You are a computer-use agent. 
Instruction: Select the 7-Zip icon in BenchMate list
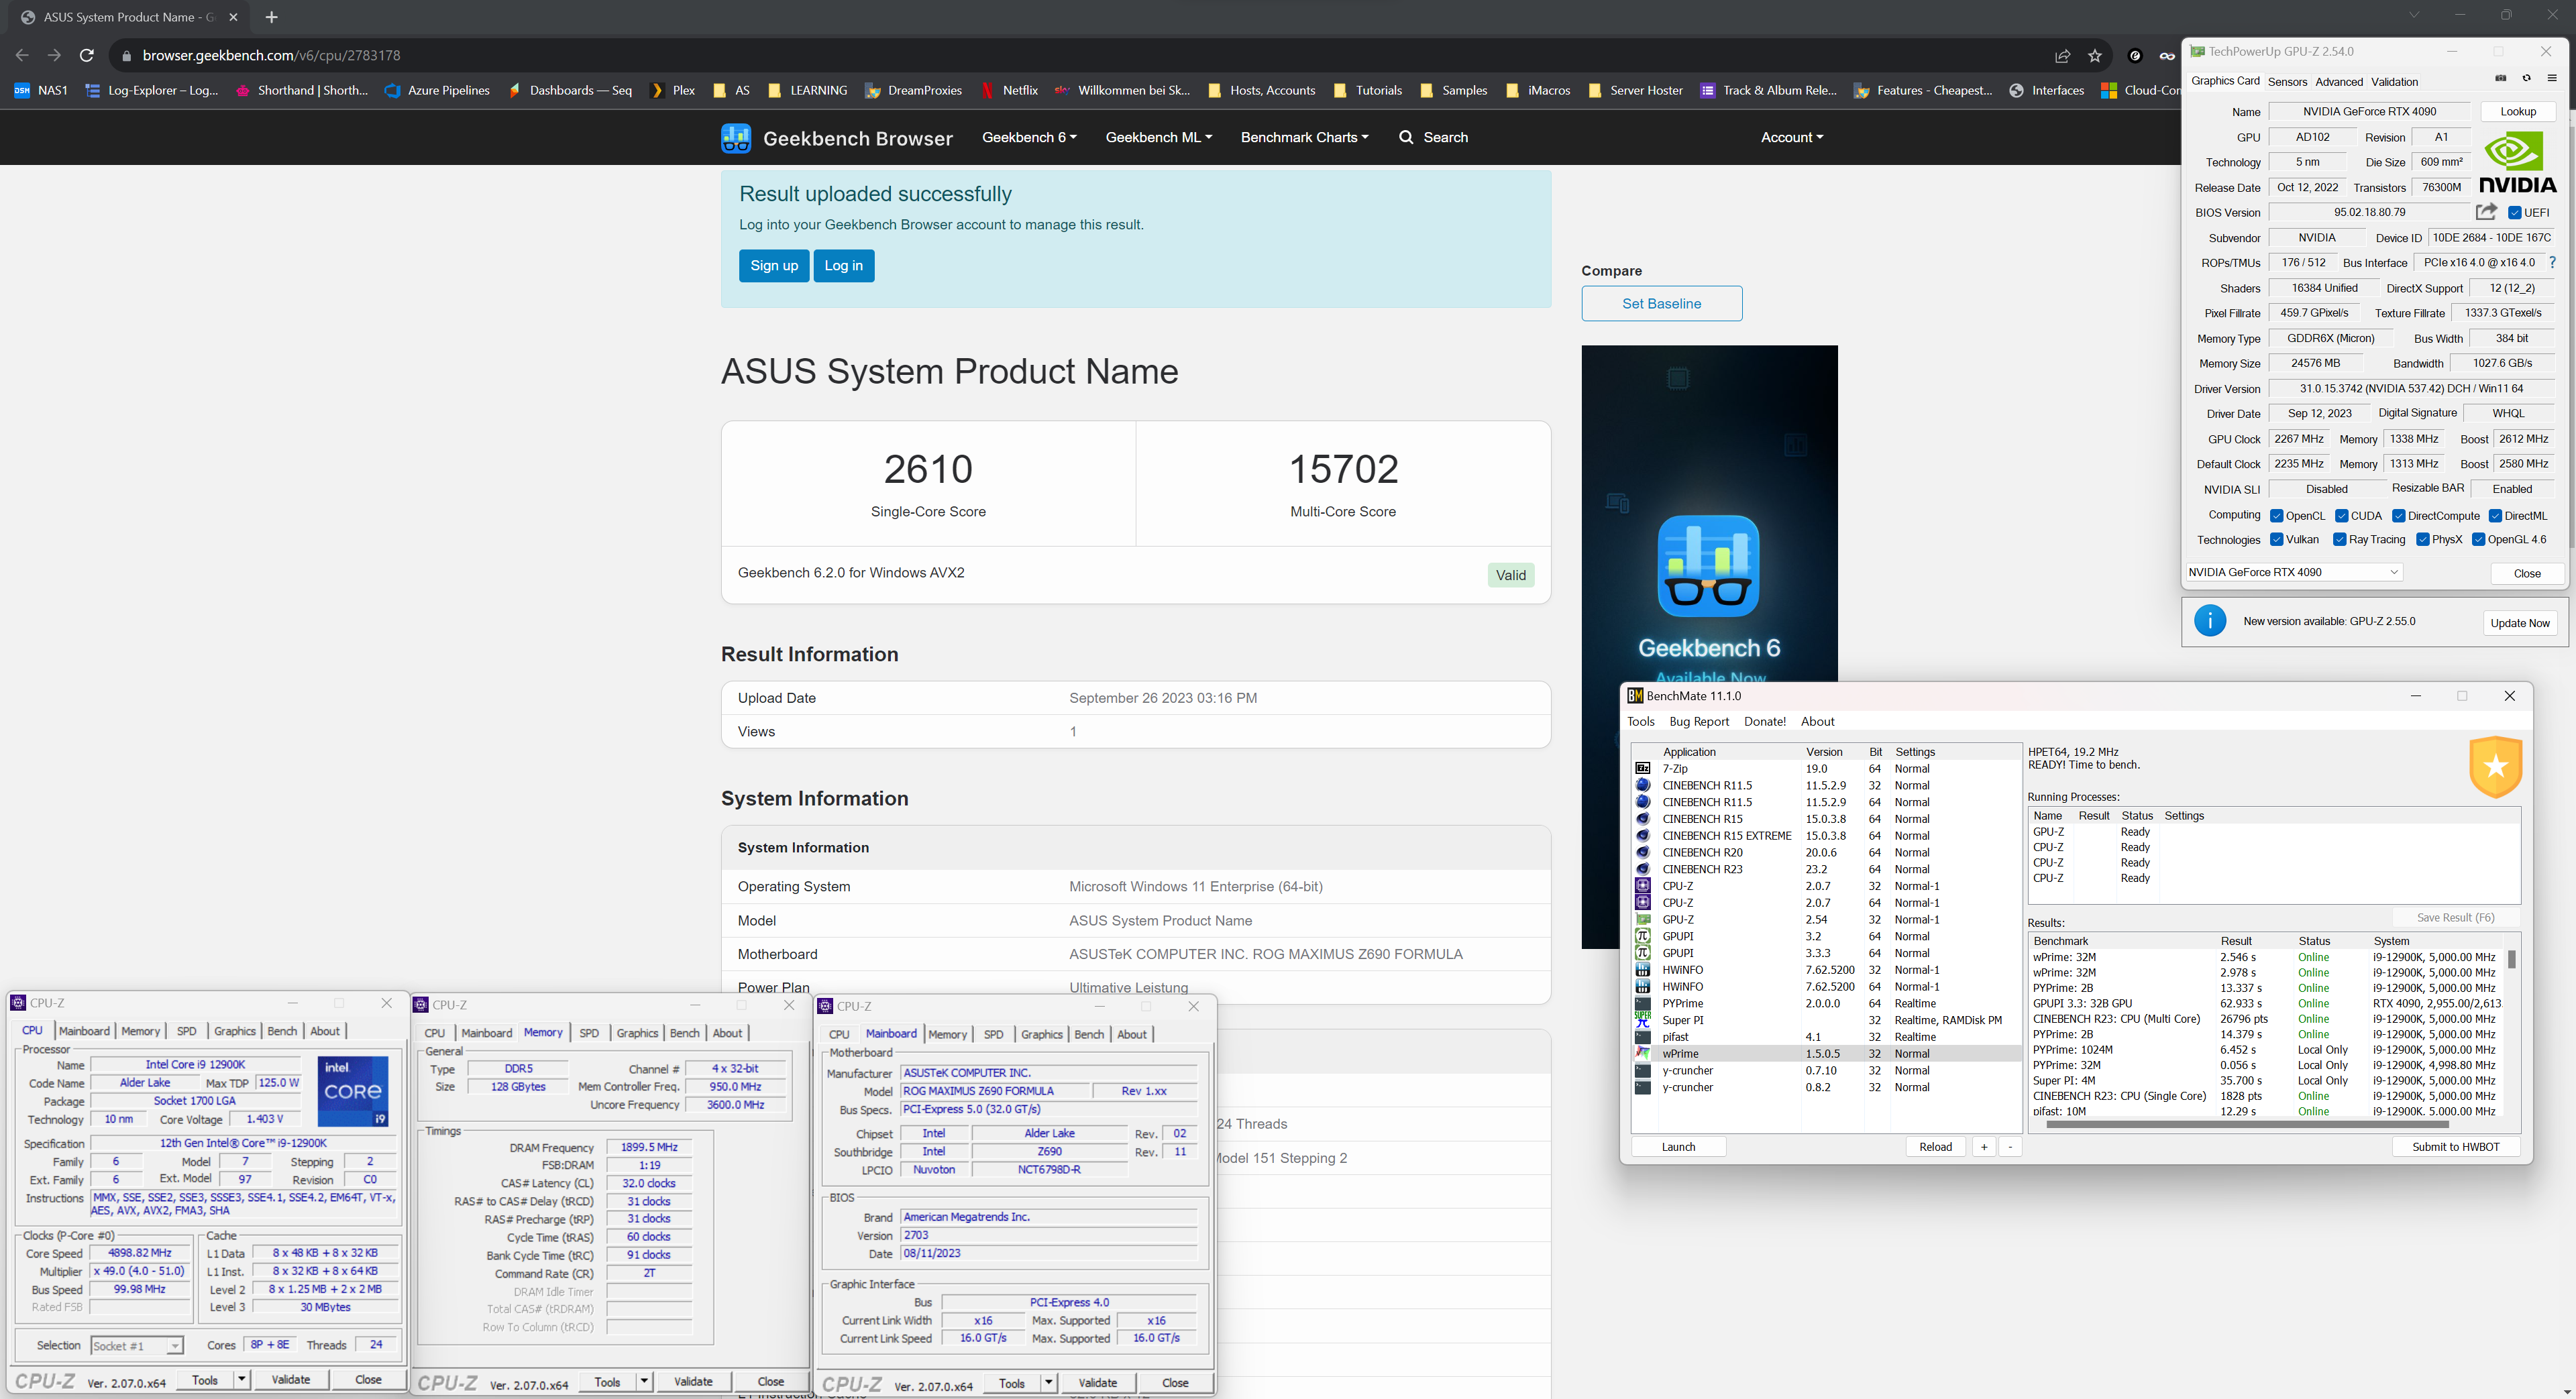coord(1642,769)
